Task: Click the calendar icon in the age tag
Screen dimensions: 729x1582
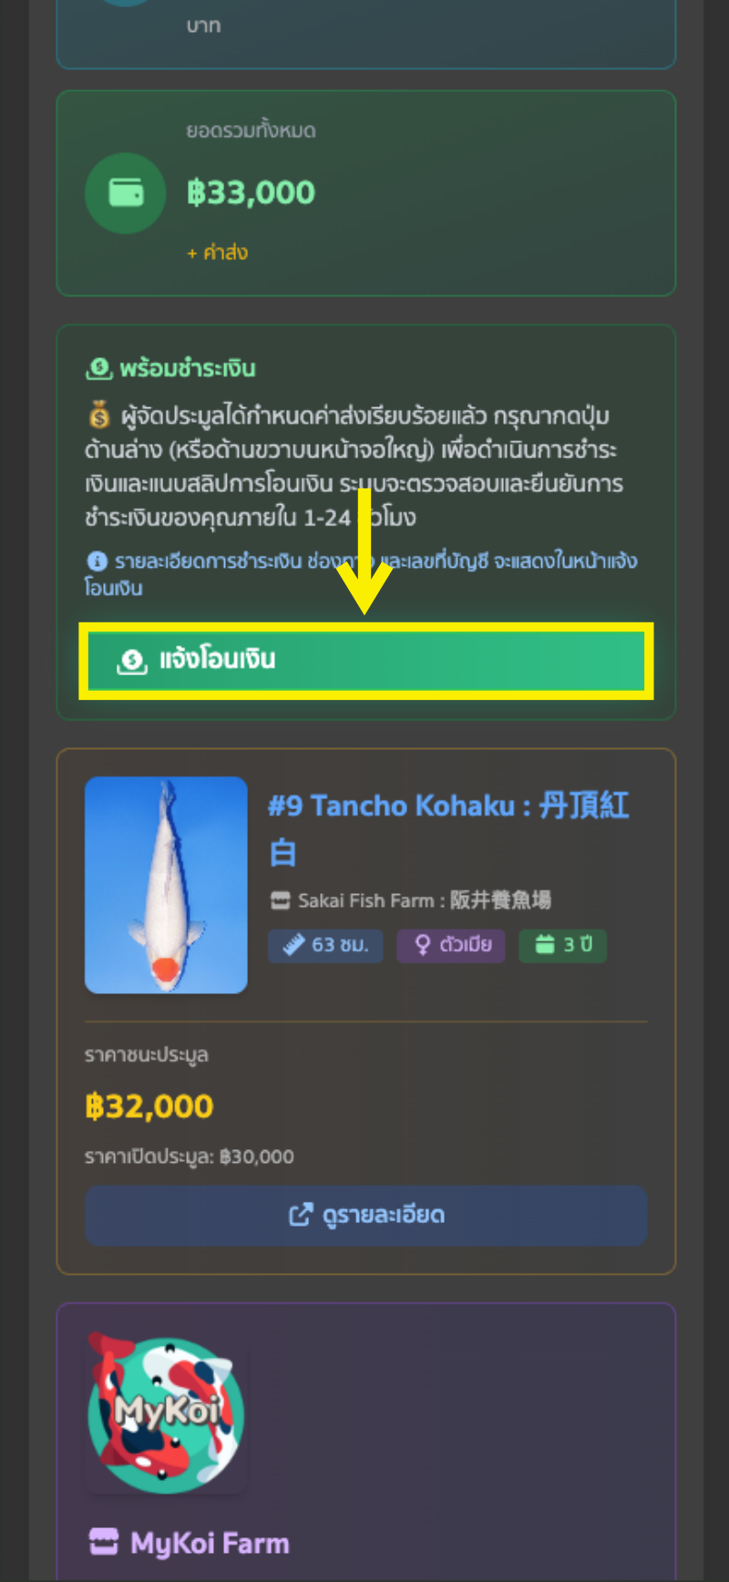Action: click(545, 945)
